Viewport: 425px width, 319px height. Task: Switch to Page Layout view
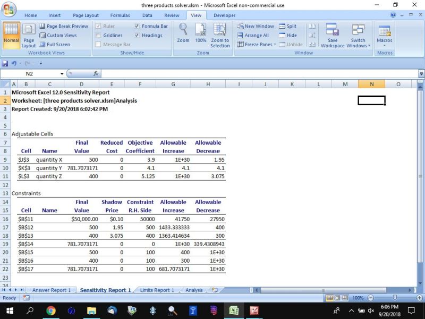[x=29, y=35]
